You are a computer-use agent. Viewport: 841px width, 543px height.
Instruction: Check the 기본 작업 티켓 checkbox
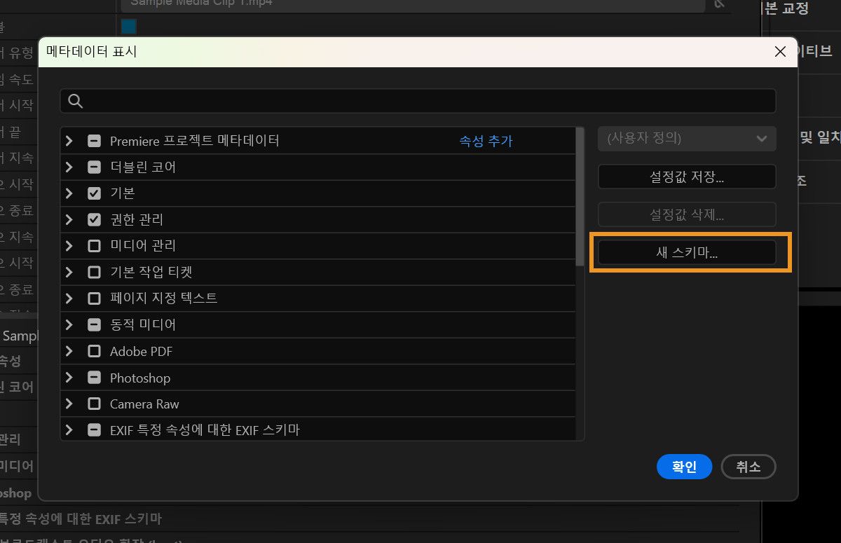pyautogui.click(x=94, y=273)
